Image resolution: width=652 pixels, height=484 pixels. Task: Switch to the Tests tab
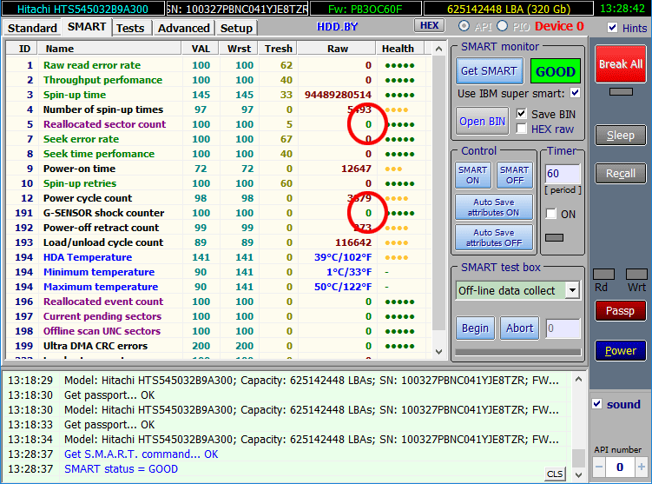[130, 28]
